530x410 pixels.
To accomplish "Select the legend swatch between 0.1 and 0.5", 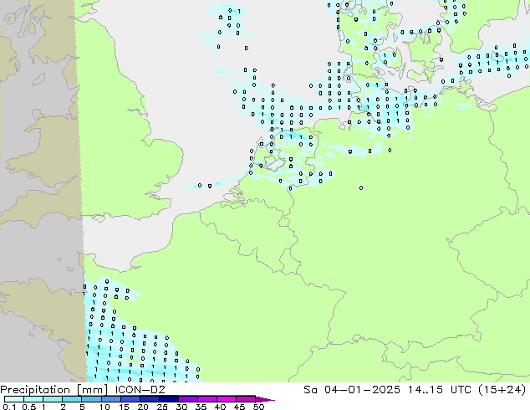I will point(14,399).
